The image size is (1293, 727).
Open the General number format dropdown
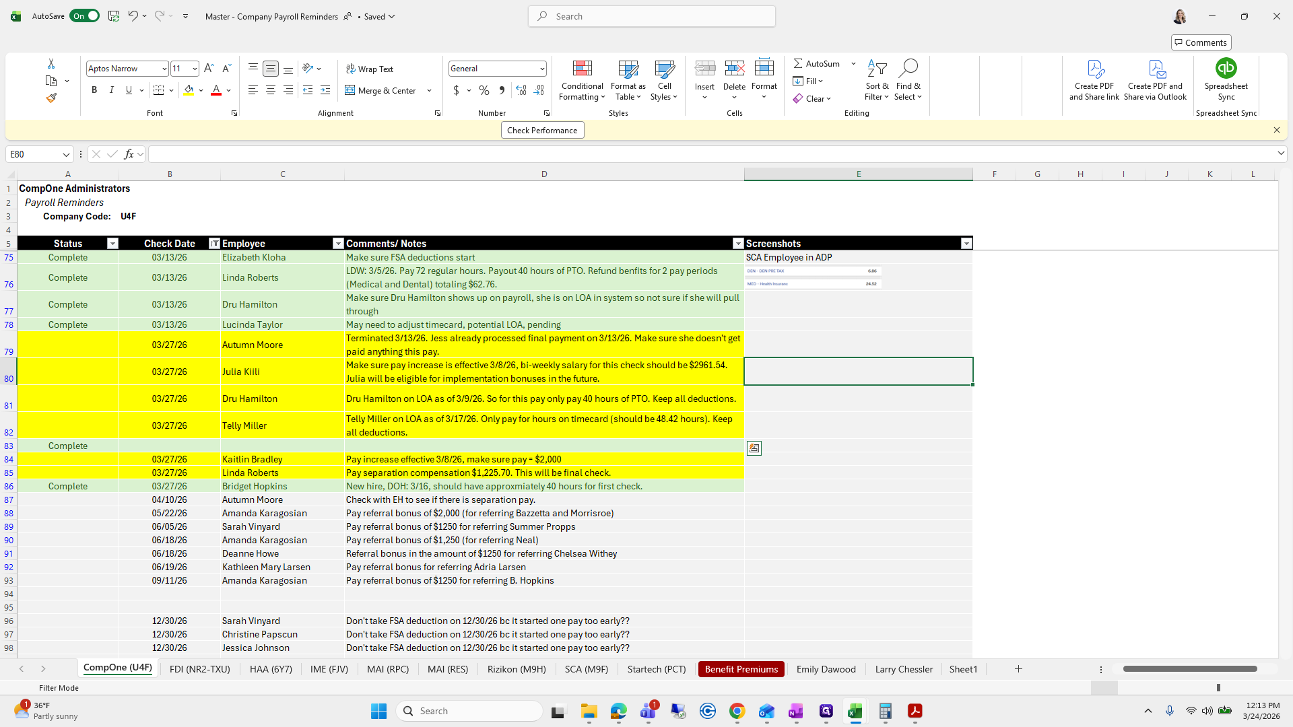pyautogui.click(x=541, y=69)
